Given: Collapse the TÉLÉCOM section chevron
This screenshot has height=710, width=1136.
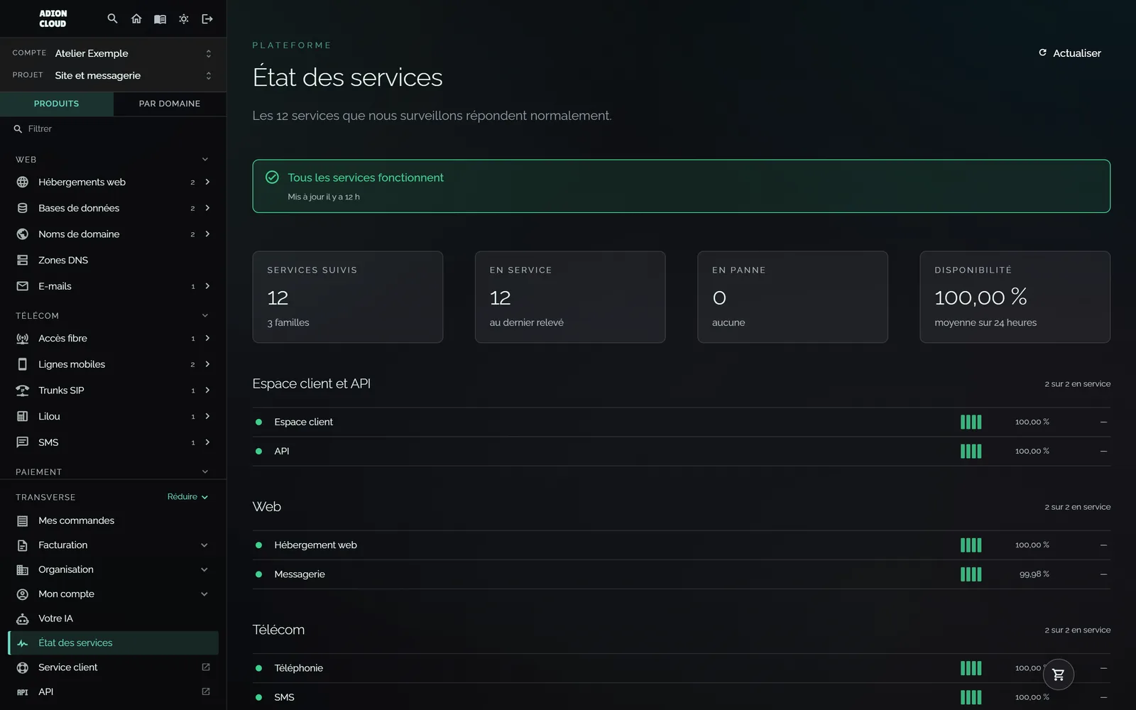Looking at the screenshot, I should click(x=205, y=315).
